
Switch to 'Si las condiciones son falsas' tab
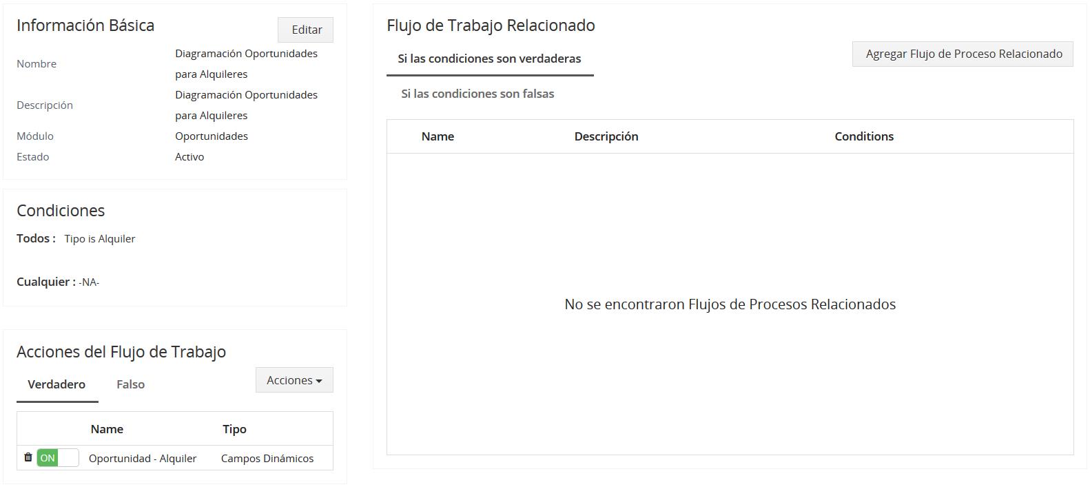(x=477, y=94)
